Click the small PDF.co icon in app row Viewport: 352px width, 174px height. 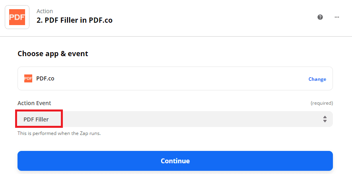click(x=28, y=78)
